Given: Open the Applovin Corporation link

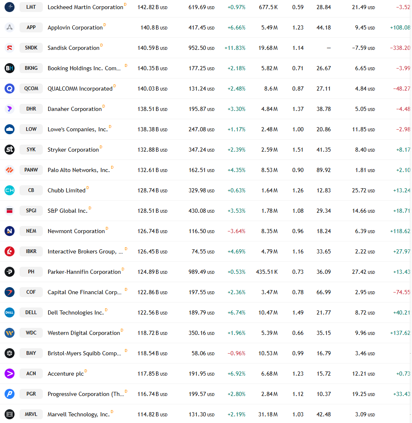Looking at the screenshot, I should 75,27.
